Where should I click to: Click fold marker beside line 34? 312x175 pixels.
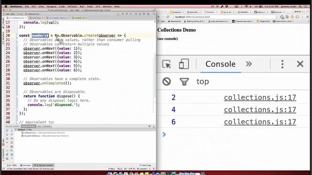tap(18, 96)
